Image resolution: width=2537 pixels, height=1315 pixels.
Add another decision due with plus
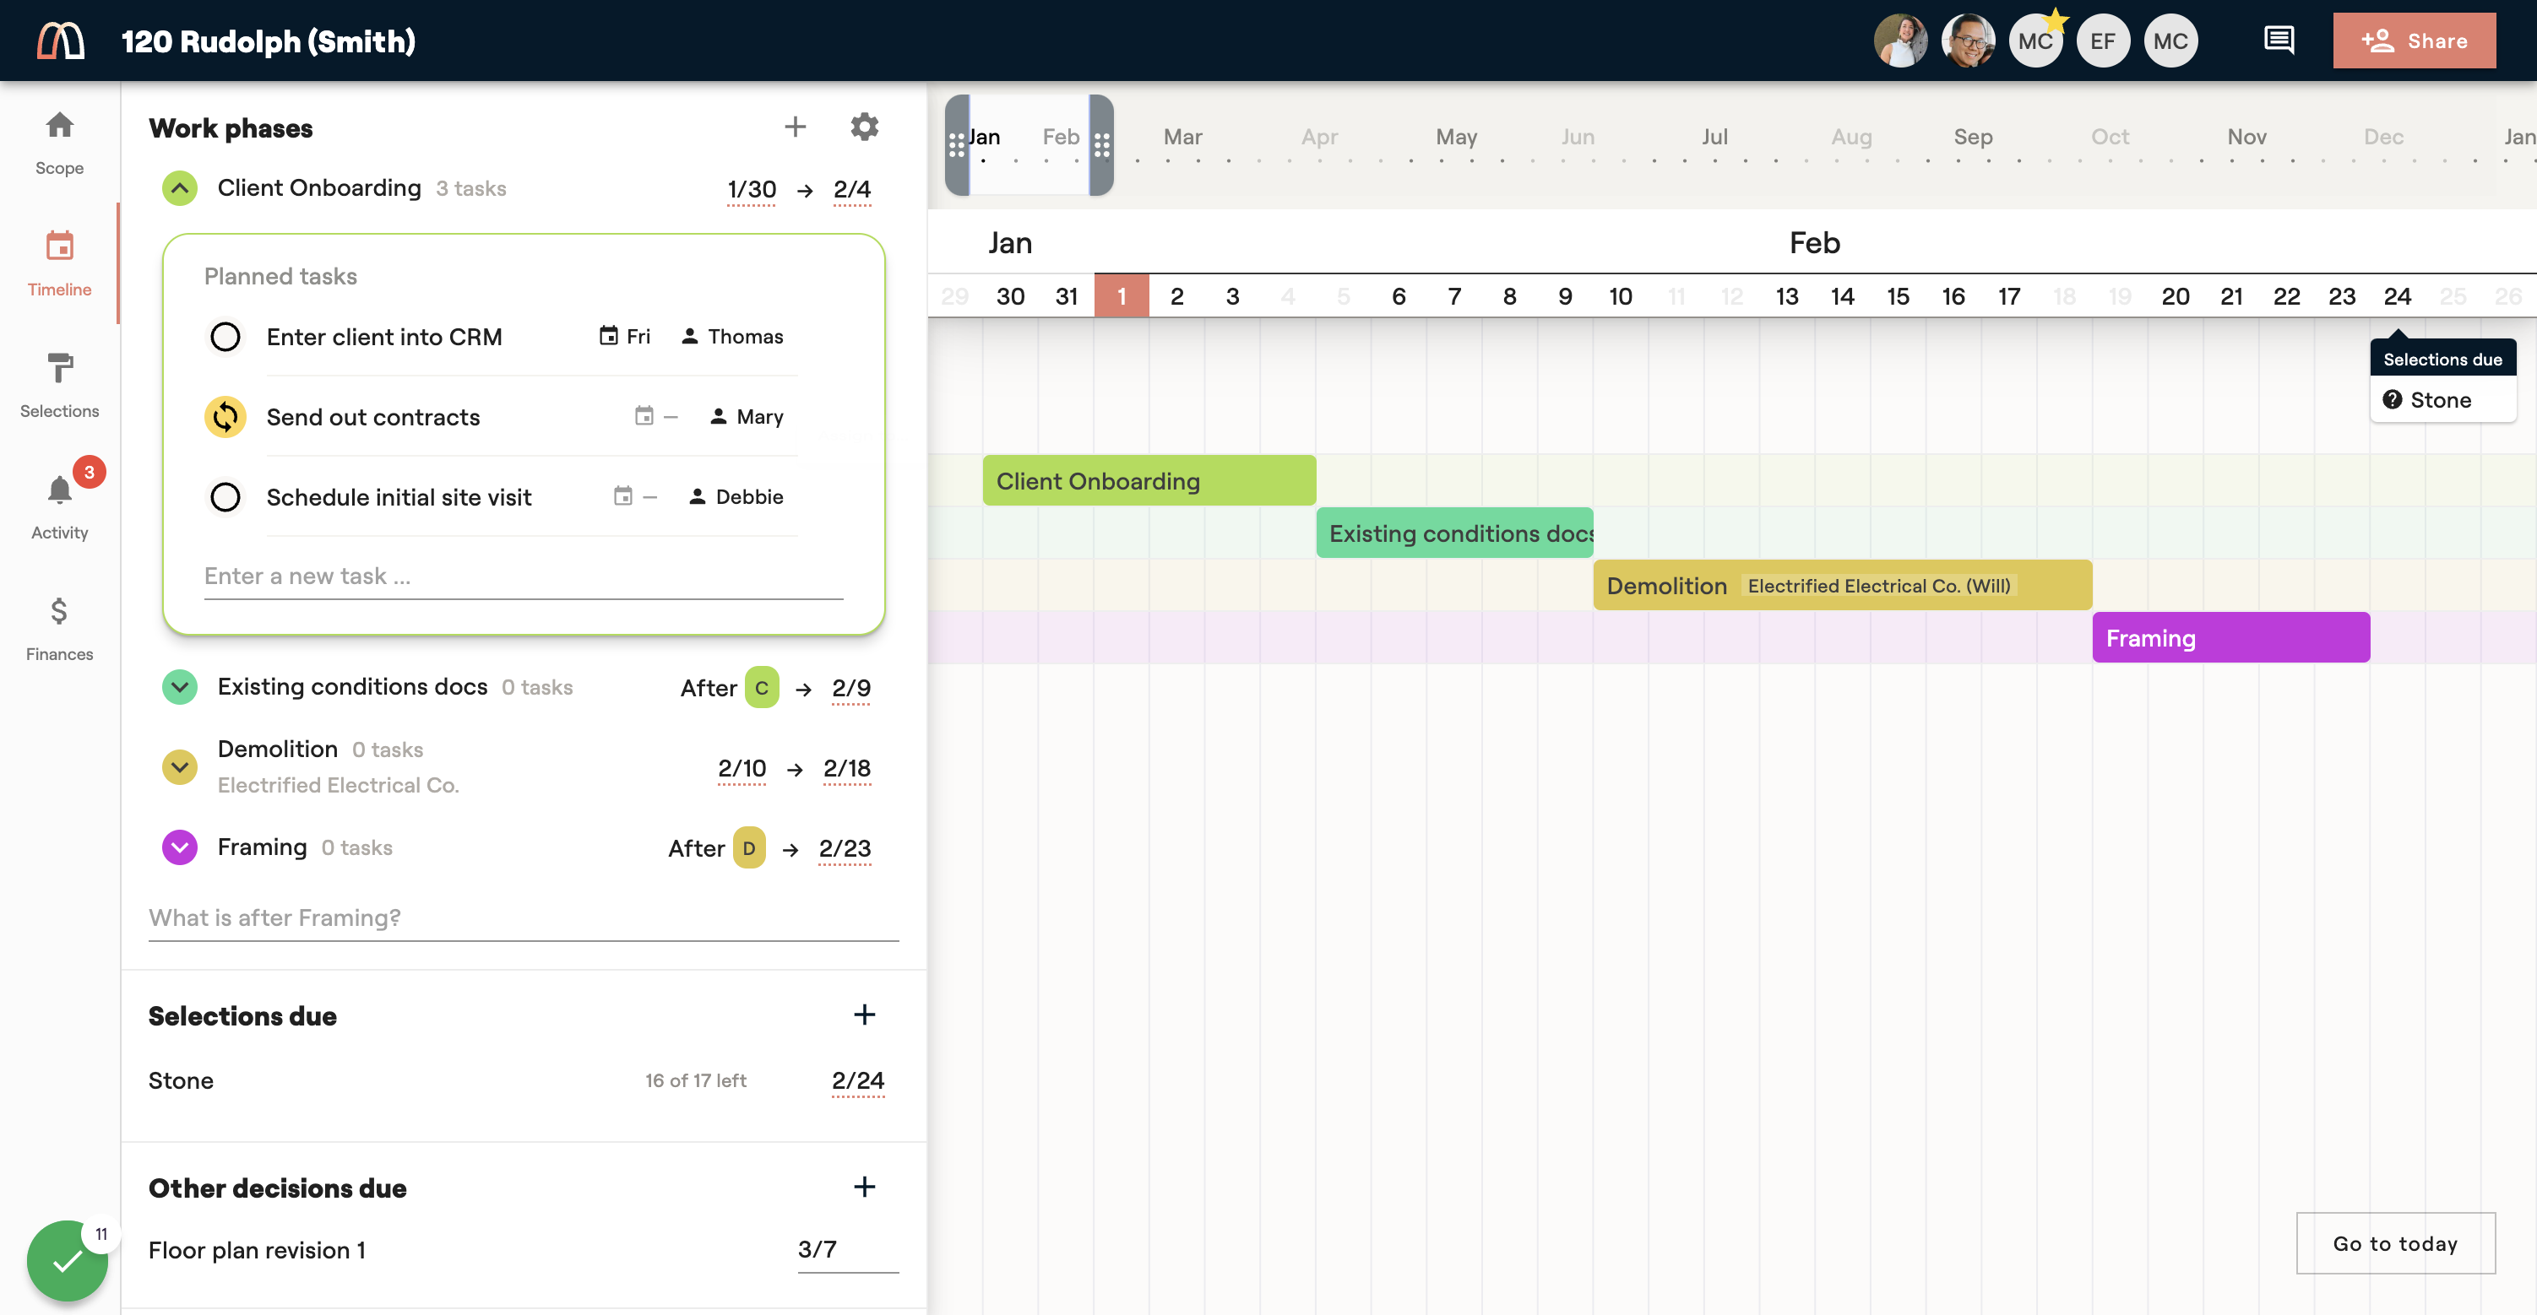864,1187
